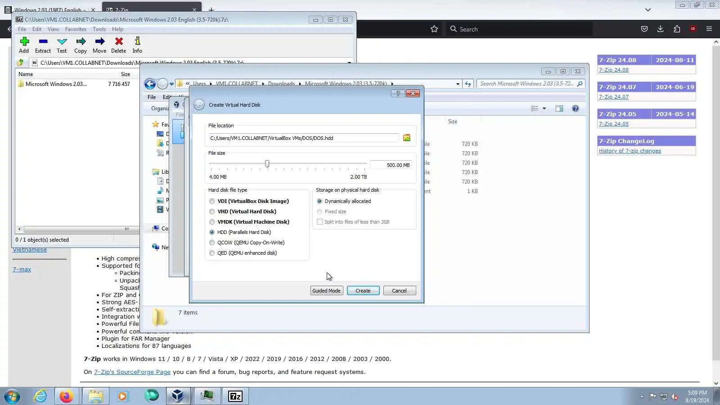Viewport: 720px width, 405px height.
Task: Open the Windows Start menu
Action: point(12,396)
